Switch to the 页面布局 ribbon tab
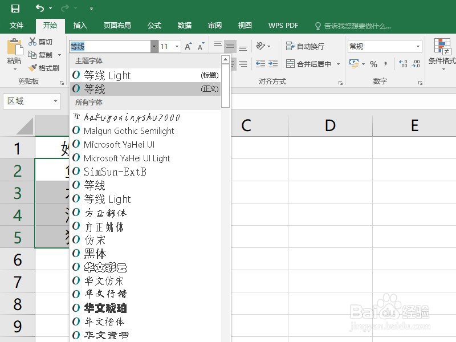 [117, 26]
